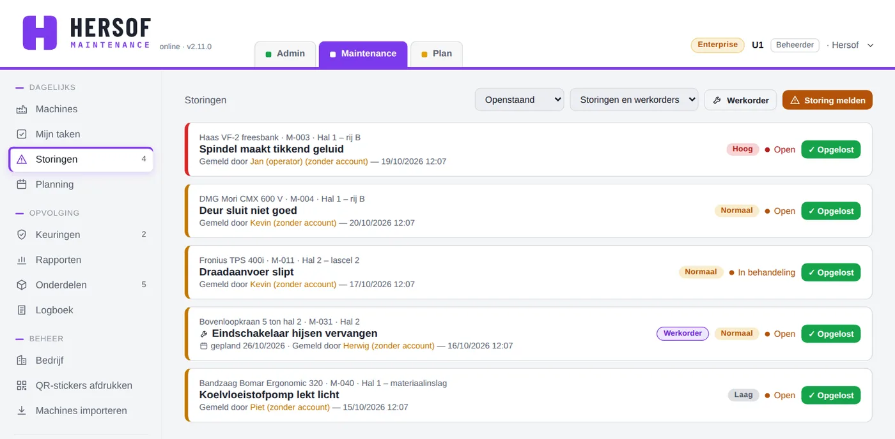This screenshot has height=439, width=895.
Task: Mark Draadaanvoer slipt as Opgelost
Action: 831,272
